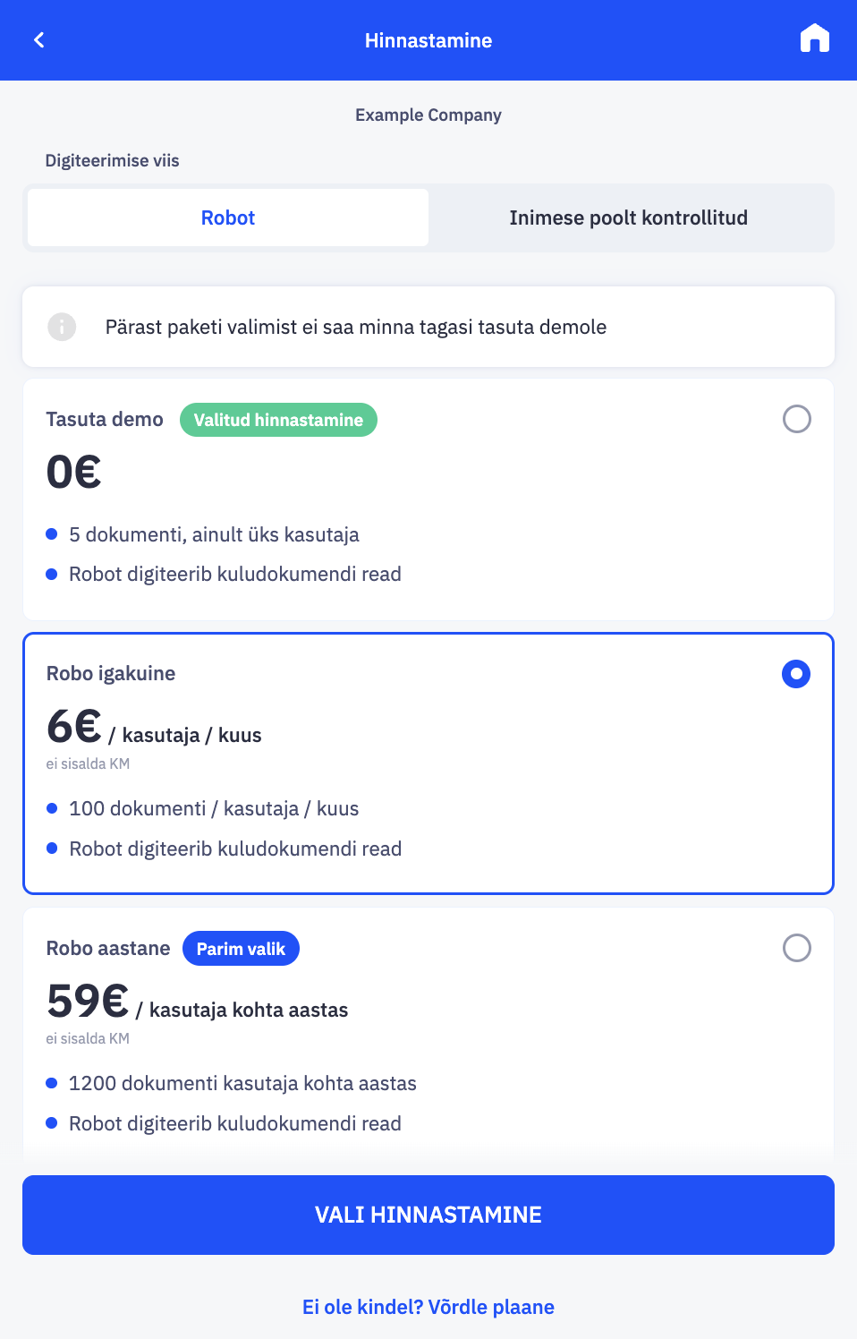Choose the Robo aastane radio button
Viewport: 857px width, 1339px height.
796,948
